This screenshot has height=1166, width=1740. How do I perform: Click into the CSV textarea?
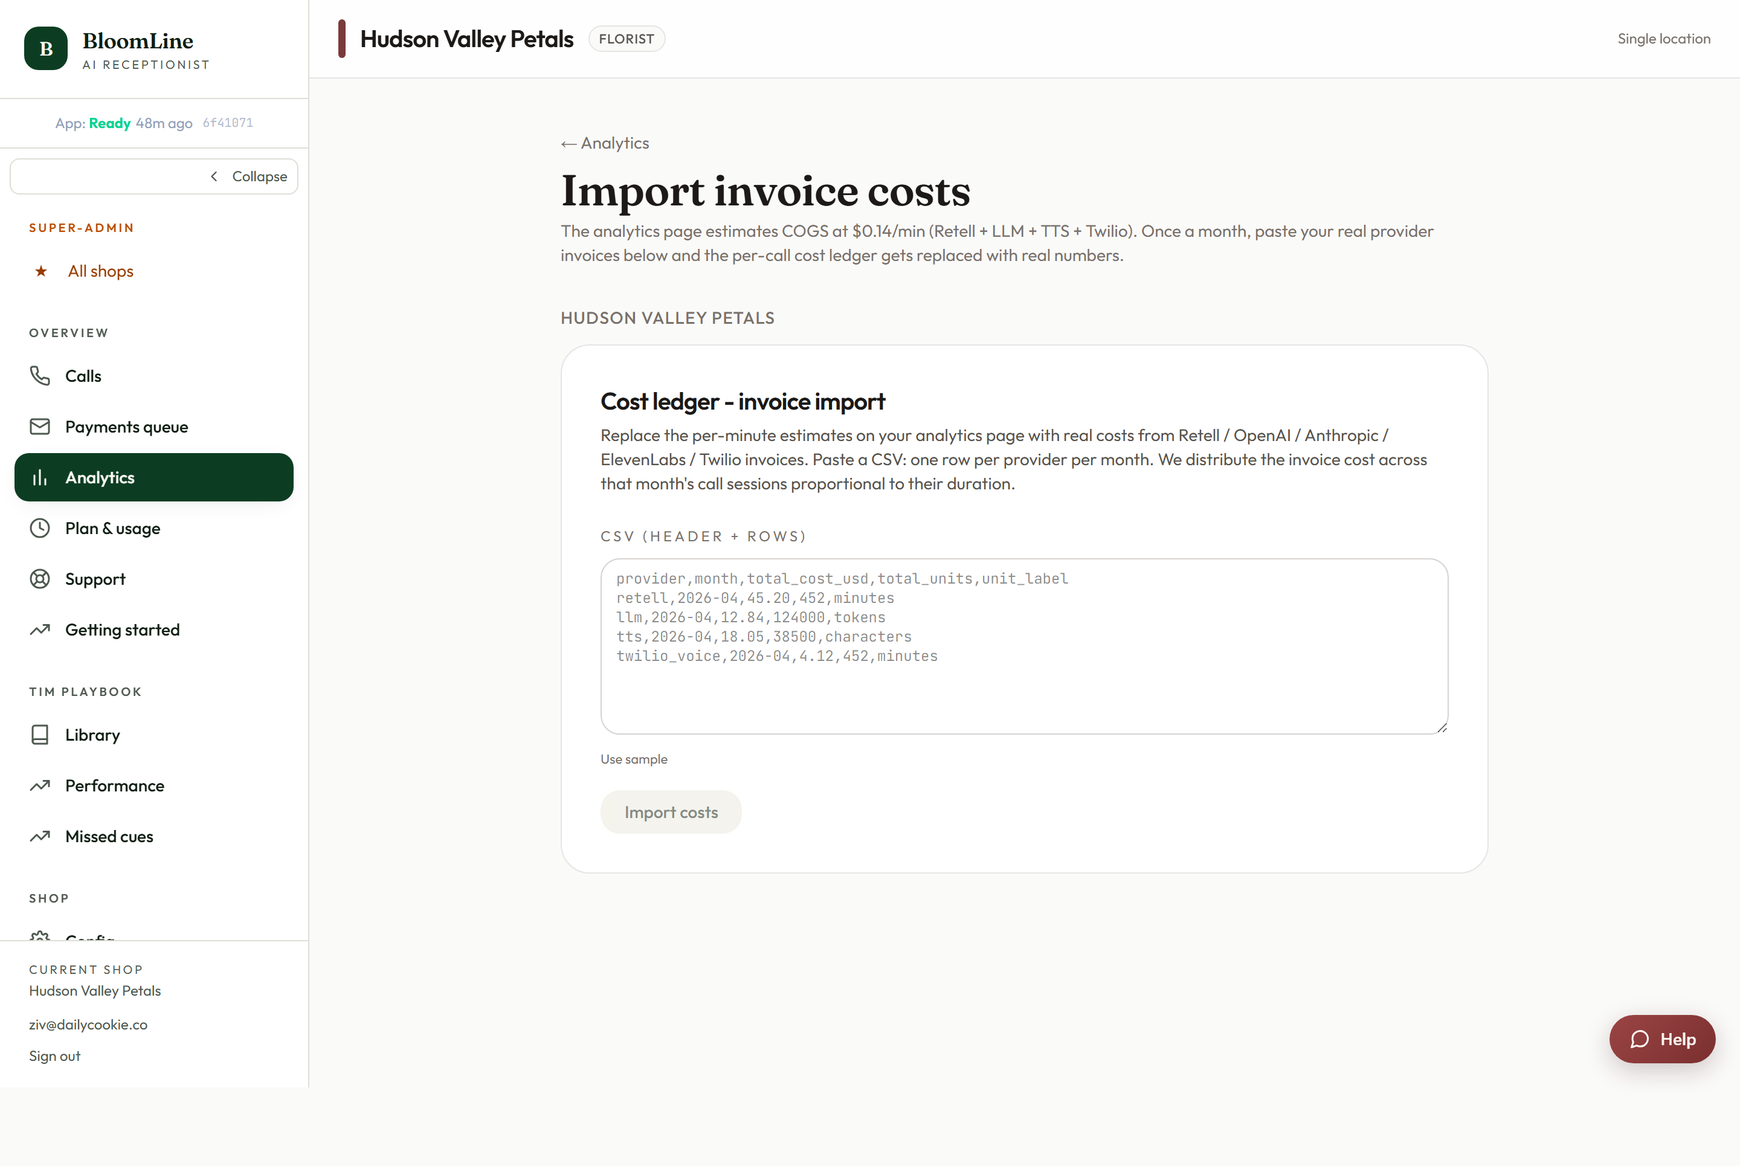[1024, 646]
